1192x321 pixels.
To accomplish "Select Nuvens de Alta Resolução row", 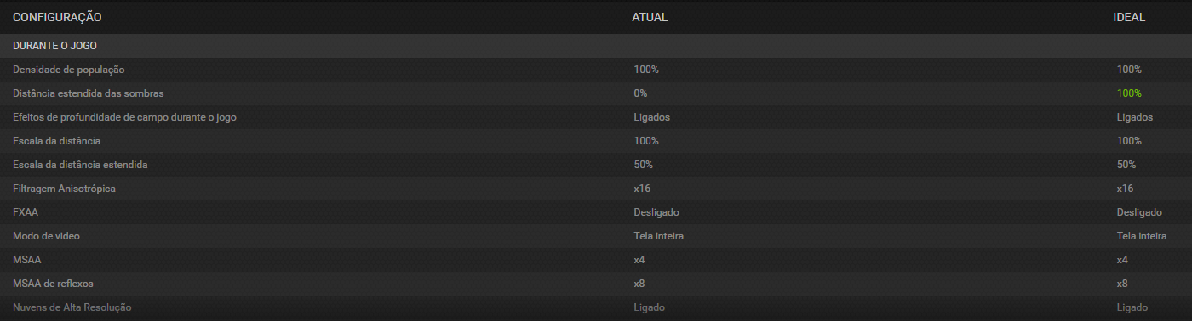I will coord(596,307).
